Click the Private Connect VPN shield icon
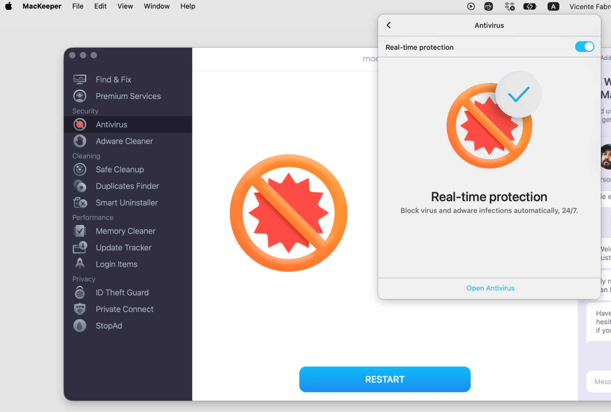Screen dimensions: 611x412 80,309
